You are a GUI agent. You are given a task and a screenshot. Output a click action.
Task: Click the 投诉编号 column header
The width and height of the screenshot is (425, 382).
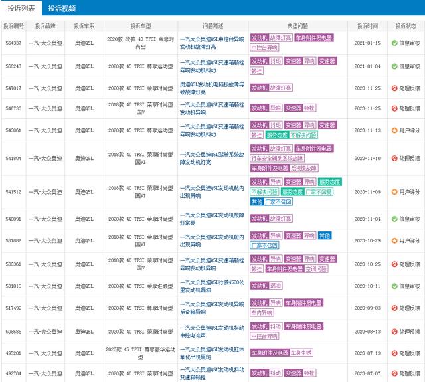point(13,26)
